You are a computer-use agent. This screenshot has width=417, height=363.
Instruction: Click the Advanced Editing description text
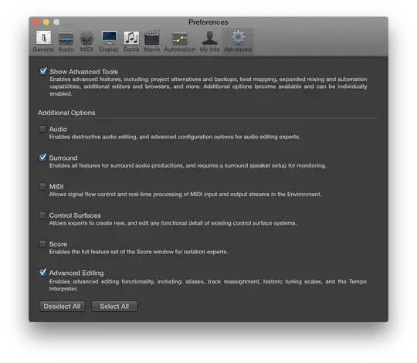pos(208,285)
